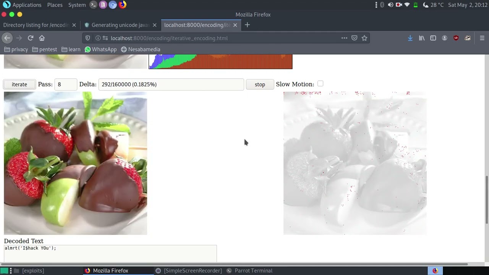Viewport: 489px width, 275px height.
Task: Click the Pass number field
Action: point(66,84)
